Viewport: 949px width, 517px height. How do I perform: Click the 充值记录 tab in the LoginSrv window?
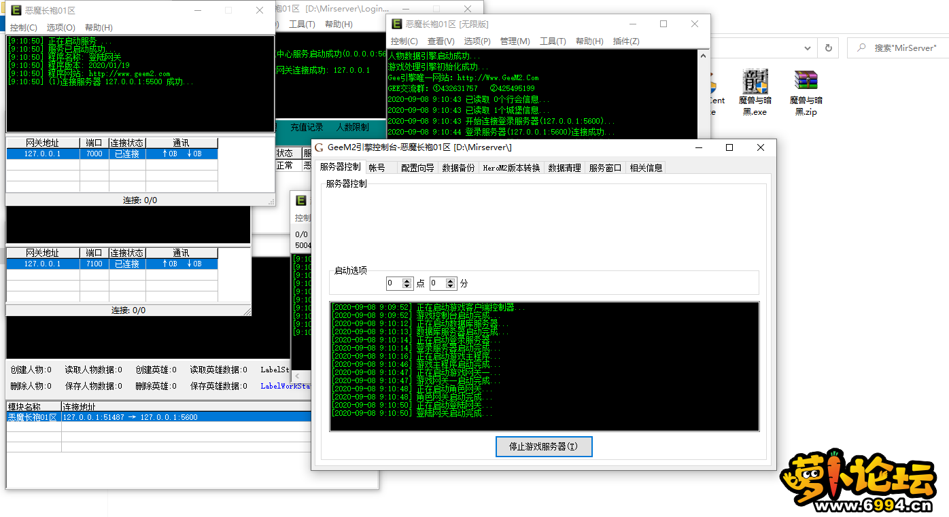[x=307, y=128]
